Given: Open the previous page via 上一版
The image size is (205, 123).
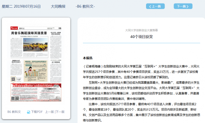Looking at the screenshot, I should pyautogui.click(x=50, y=112).
